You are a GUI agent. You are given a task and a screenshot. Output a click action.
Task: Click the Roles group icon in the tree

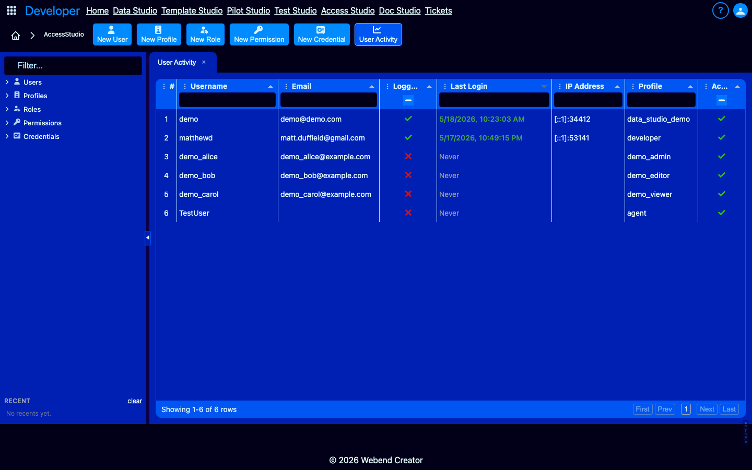click(17, 109)
